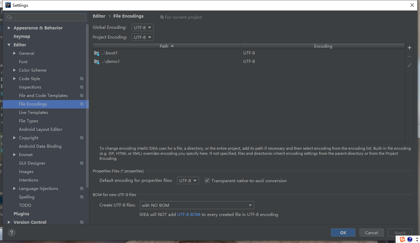
Task: Open the Create UTF-8 files dropdown
Action: coord(197,205)
